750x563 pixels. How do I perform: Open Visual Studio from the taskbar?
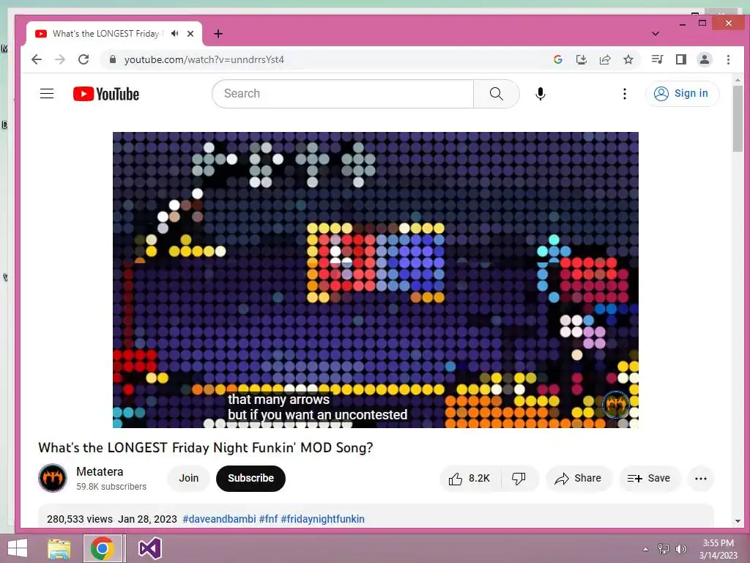coord(149,548)
